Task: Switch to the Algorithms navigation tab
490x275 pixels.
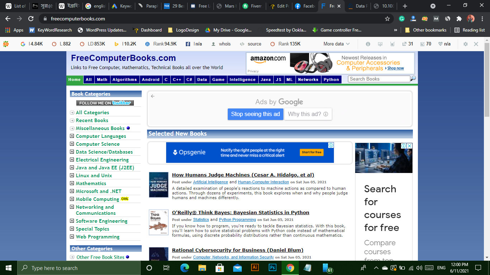Action: [x=124, y=79]
